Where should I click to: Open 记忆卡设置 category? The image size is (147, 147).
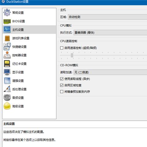[x=29, y=64]
